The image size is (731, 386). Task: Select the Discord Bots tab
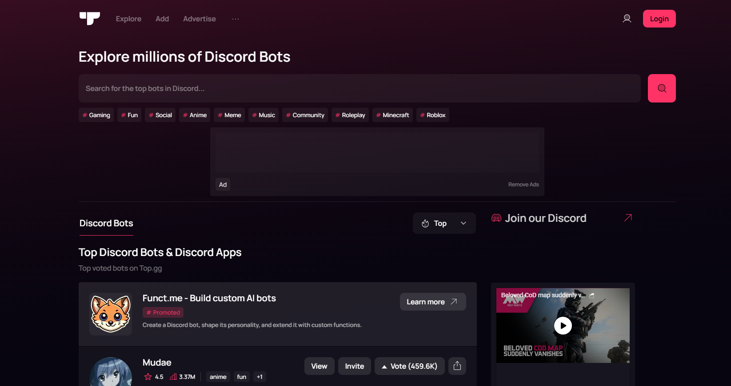click(x=106, y=223)
